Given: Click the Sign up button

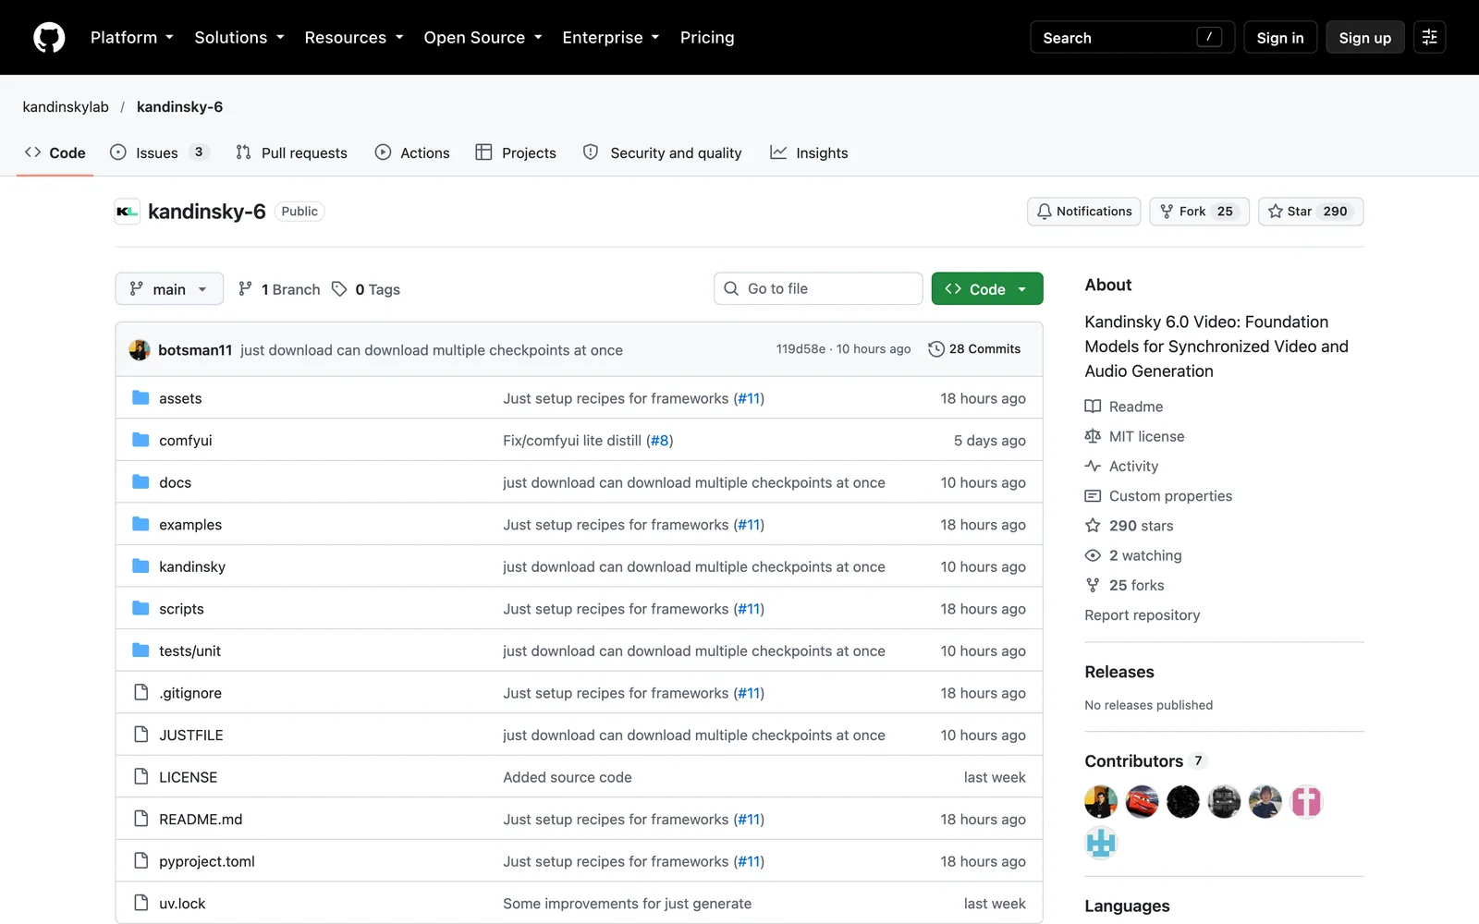Looking at the screenshot, I should point(1365,38).
